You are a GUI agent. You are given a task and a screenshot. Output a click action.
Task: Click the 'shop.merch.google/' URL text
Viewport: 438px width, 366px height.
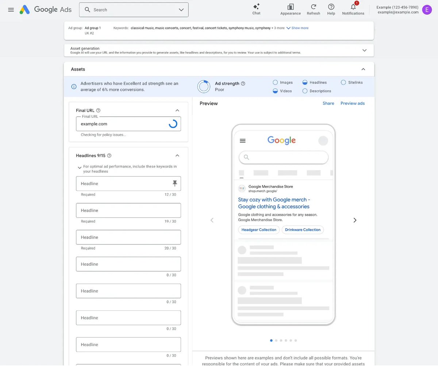coord(263,191)
